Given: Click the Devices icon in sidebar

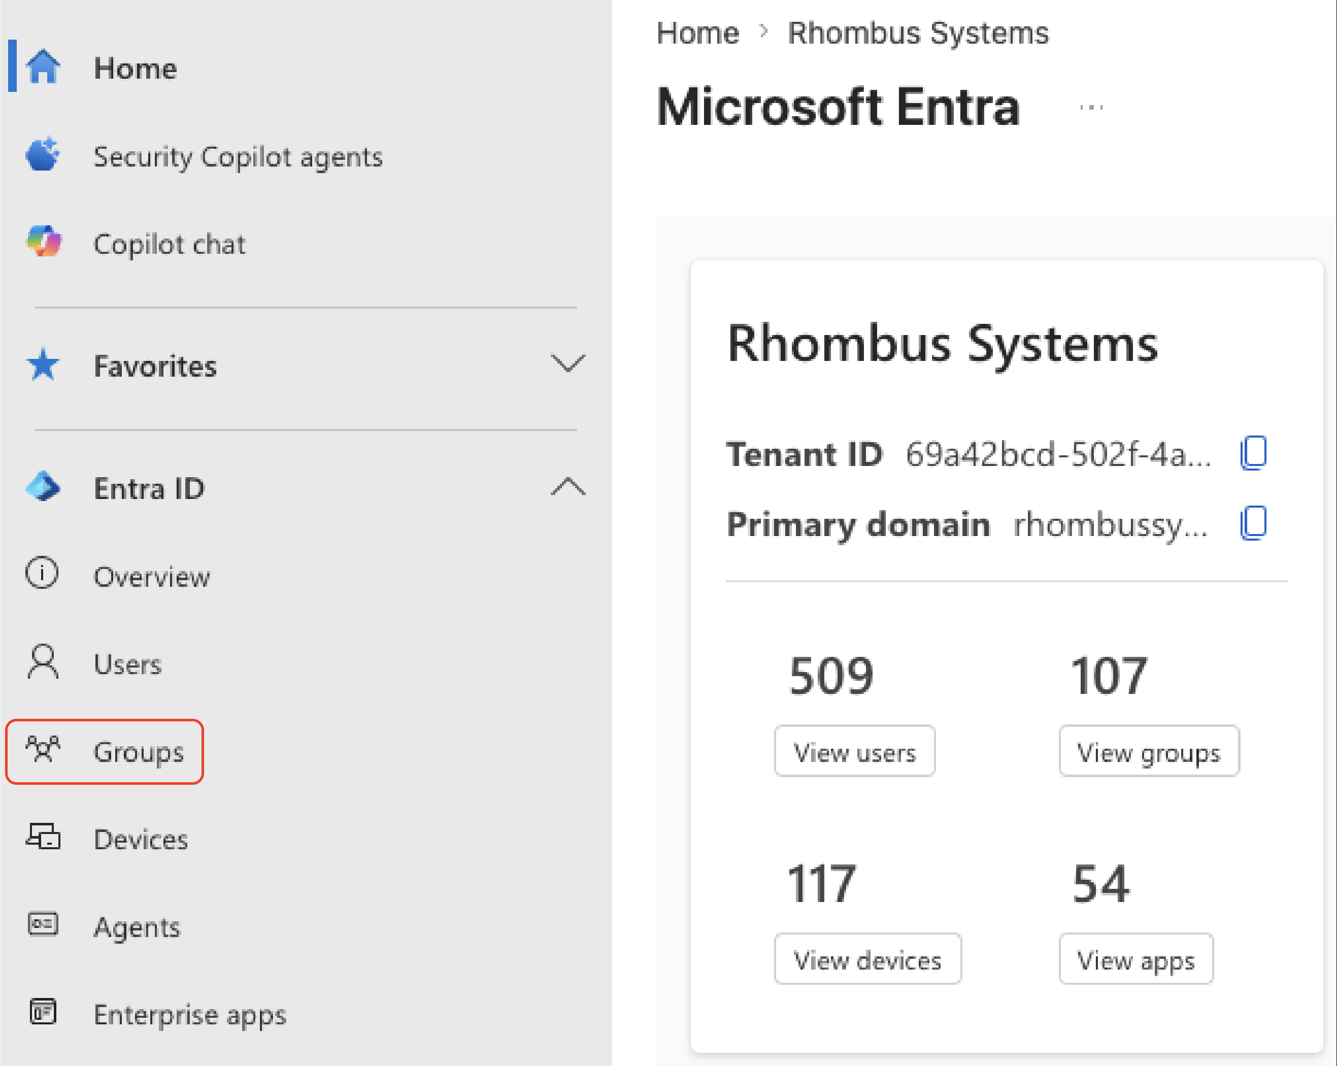Looking at the screenshot, I should tap(43, 837).
